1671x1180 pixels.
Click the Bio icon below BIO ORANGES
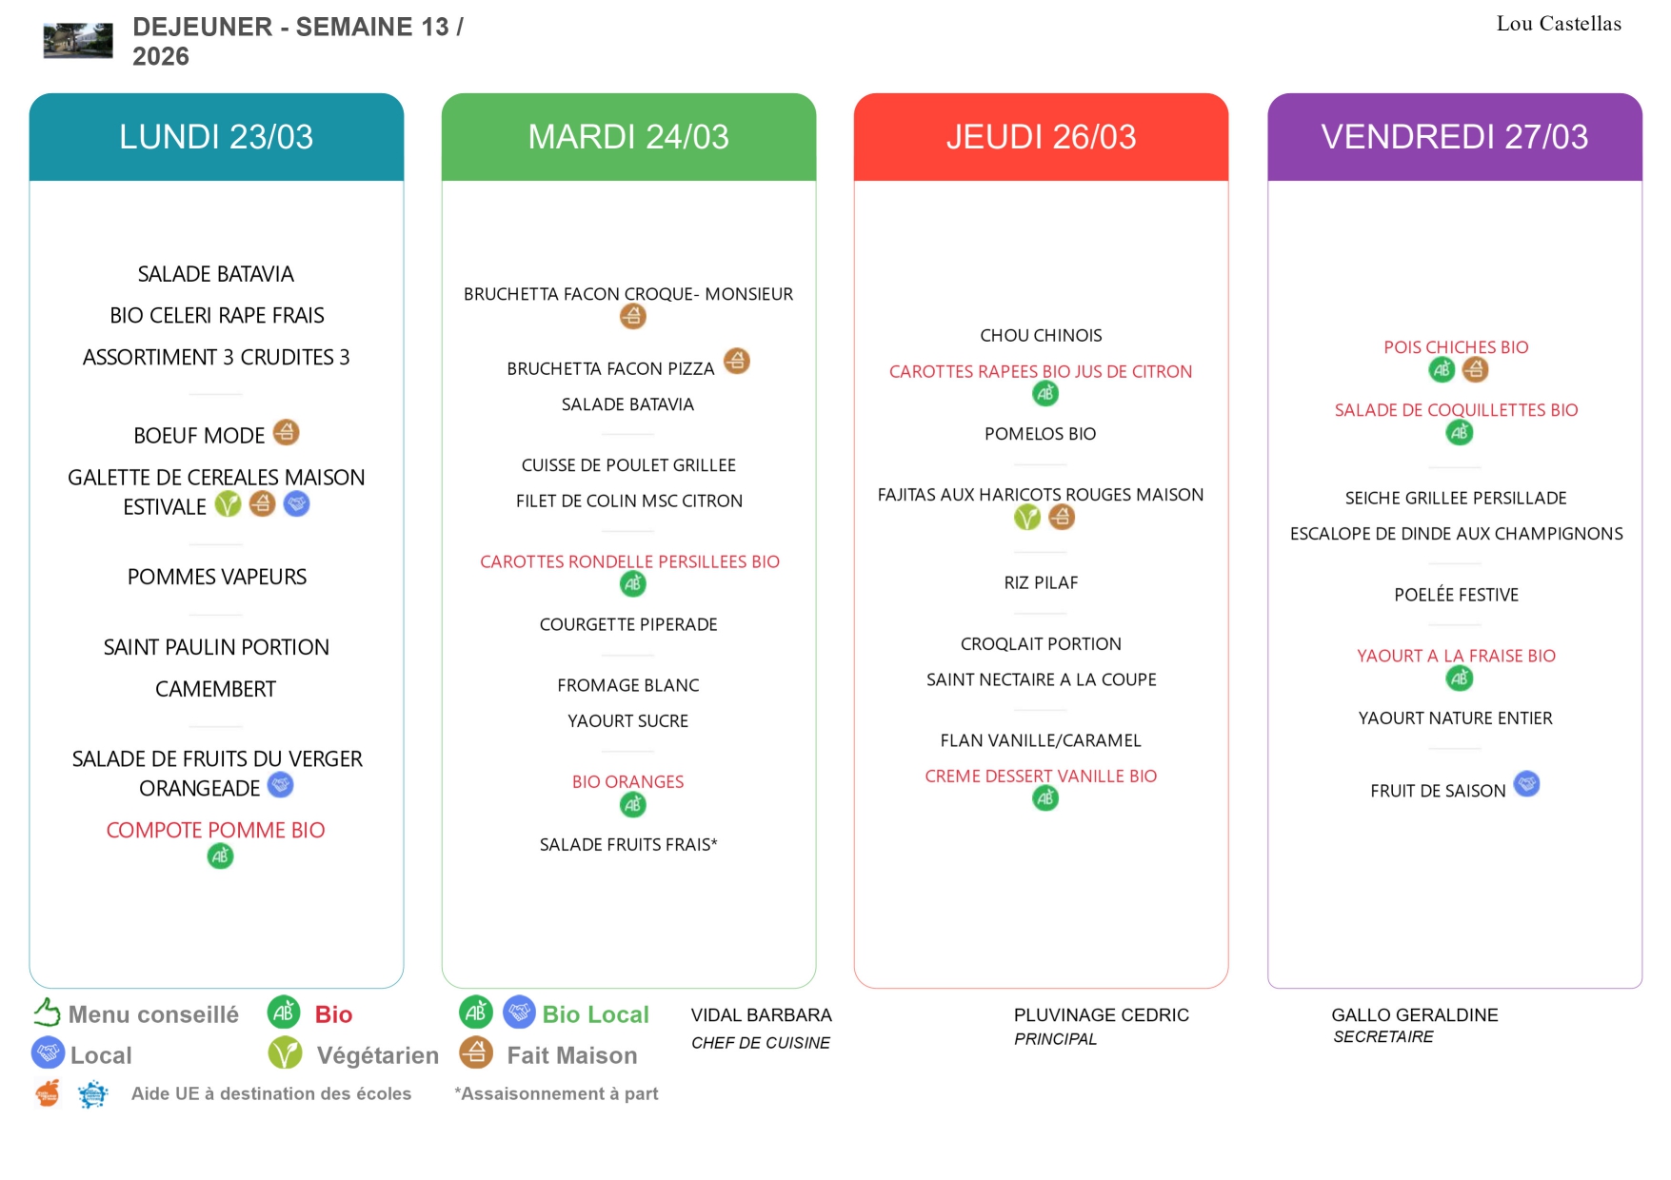(x=632, y=805)
